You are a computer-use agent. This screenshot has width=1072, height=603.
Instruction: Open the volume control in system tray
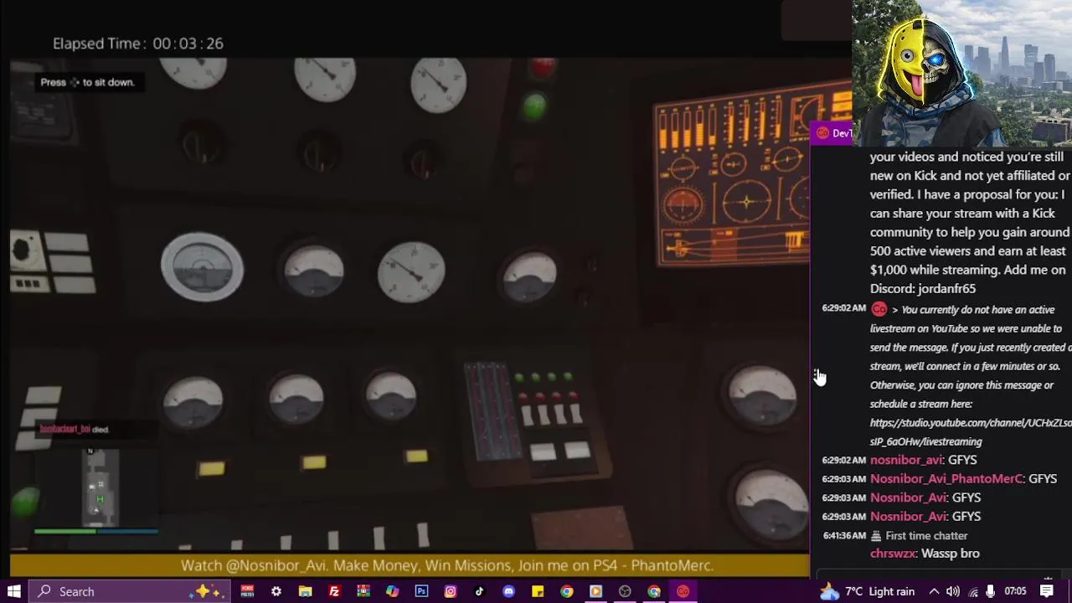[x=953, y=591]
